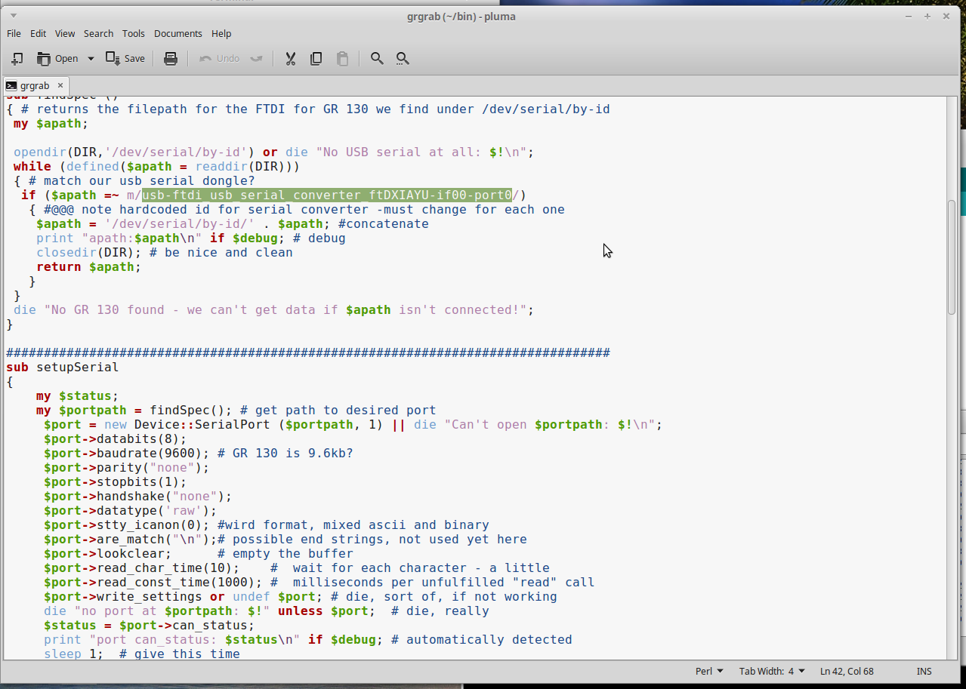Viewport: 966px width, 689px height.
Task: Click the Ln 42, Col 68 status indicator
Action: pos(847,671)
